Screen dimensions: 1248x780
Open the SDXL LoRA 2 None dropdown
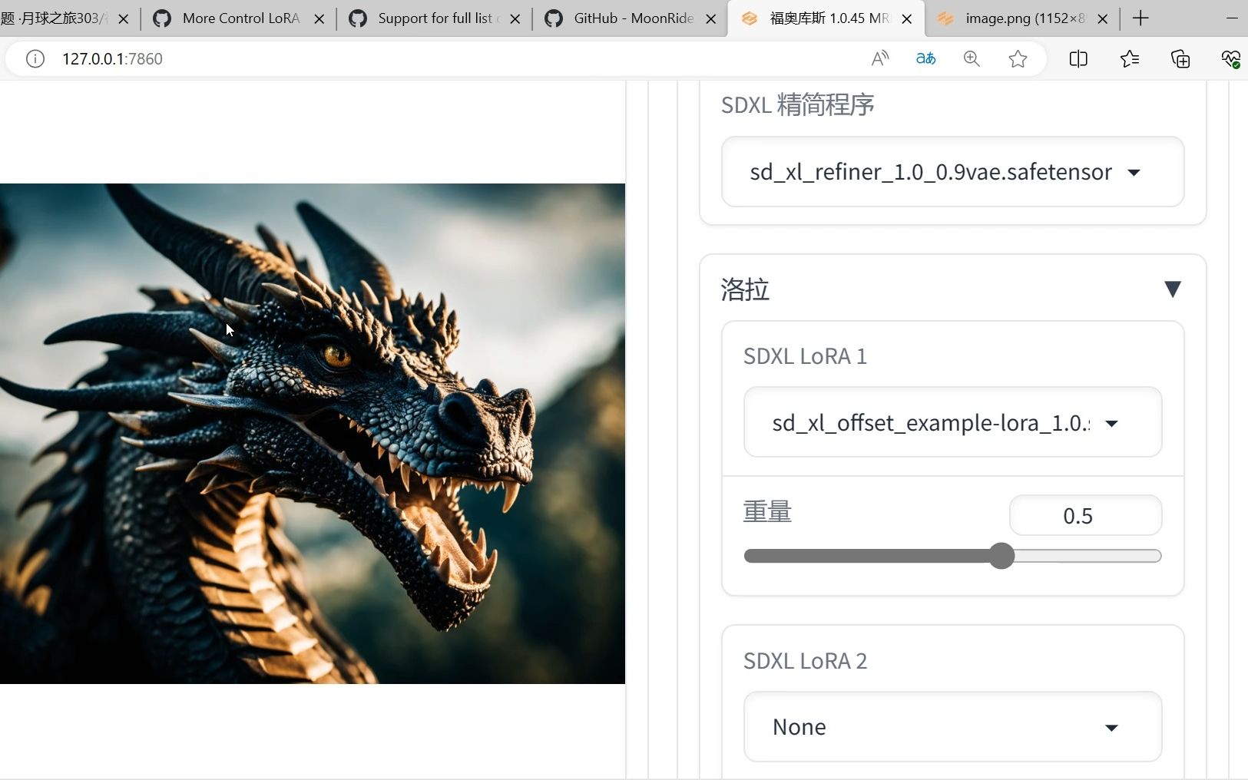(x=952, y=727)
